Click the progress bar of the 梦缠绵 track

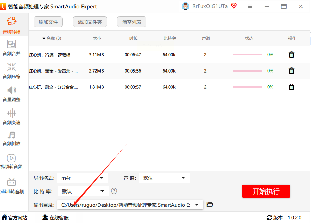click(247, 55)
